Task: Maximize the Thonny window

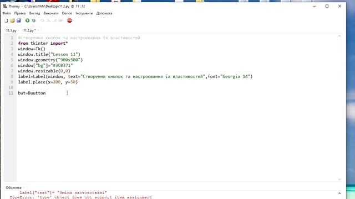Action: tap(327, 6)
